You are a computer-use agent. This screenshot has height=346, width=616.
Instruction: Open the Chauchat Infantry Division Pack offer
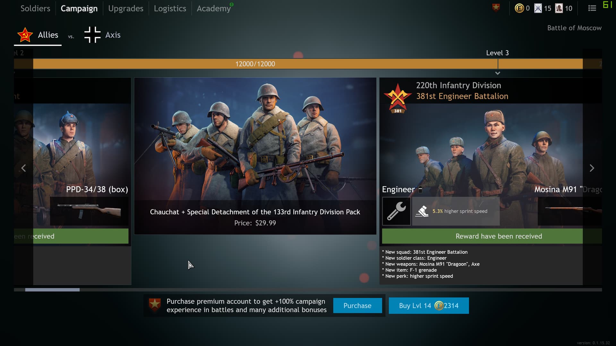255,156
